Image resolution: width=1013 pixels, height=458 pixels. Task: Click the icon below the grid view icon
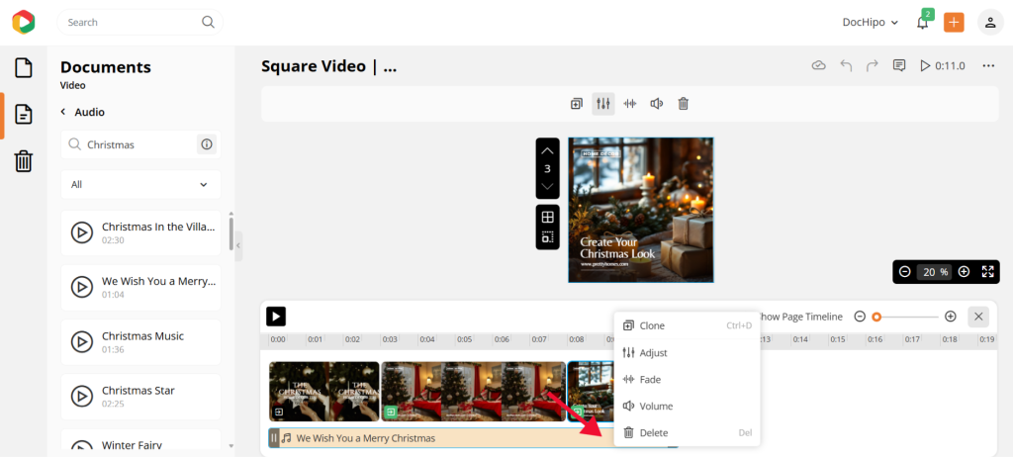tap(547, 237)
